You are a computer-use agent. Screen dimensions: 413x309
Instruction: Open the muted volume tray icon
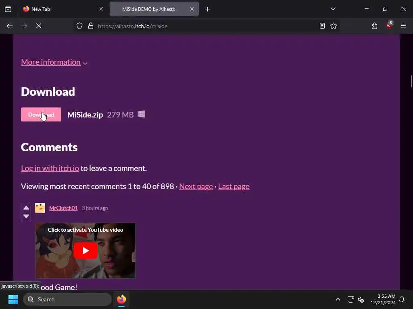pyautogui.click(x=361, y=299)
